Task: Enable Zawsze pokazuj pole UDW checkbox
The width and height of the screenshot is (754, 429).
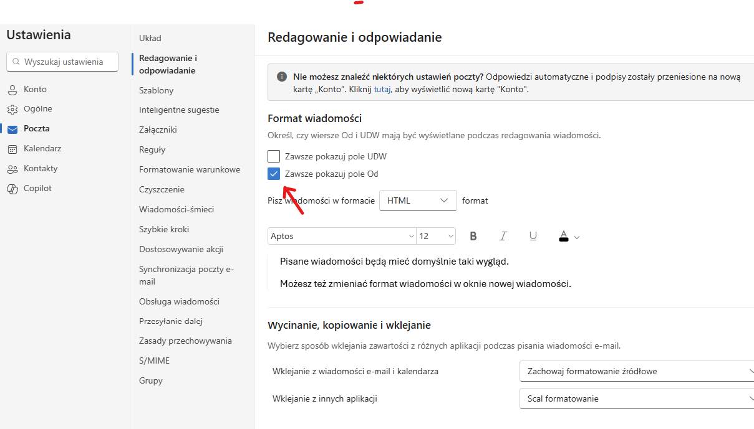Action: 274,156
